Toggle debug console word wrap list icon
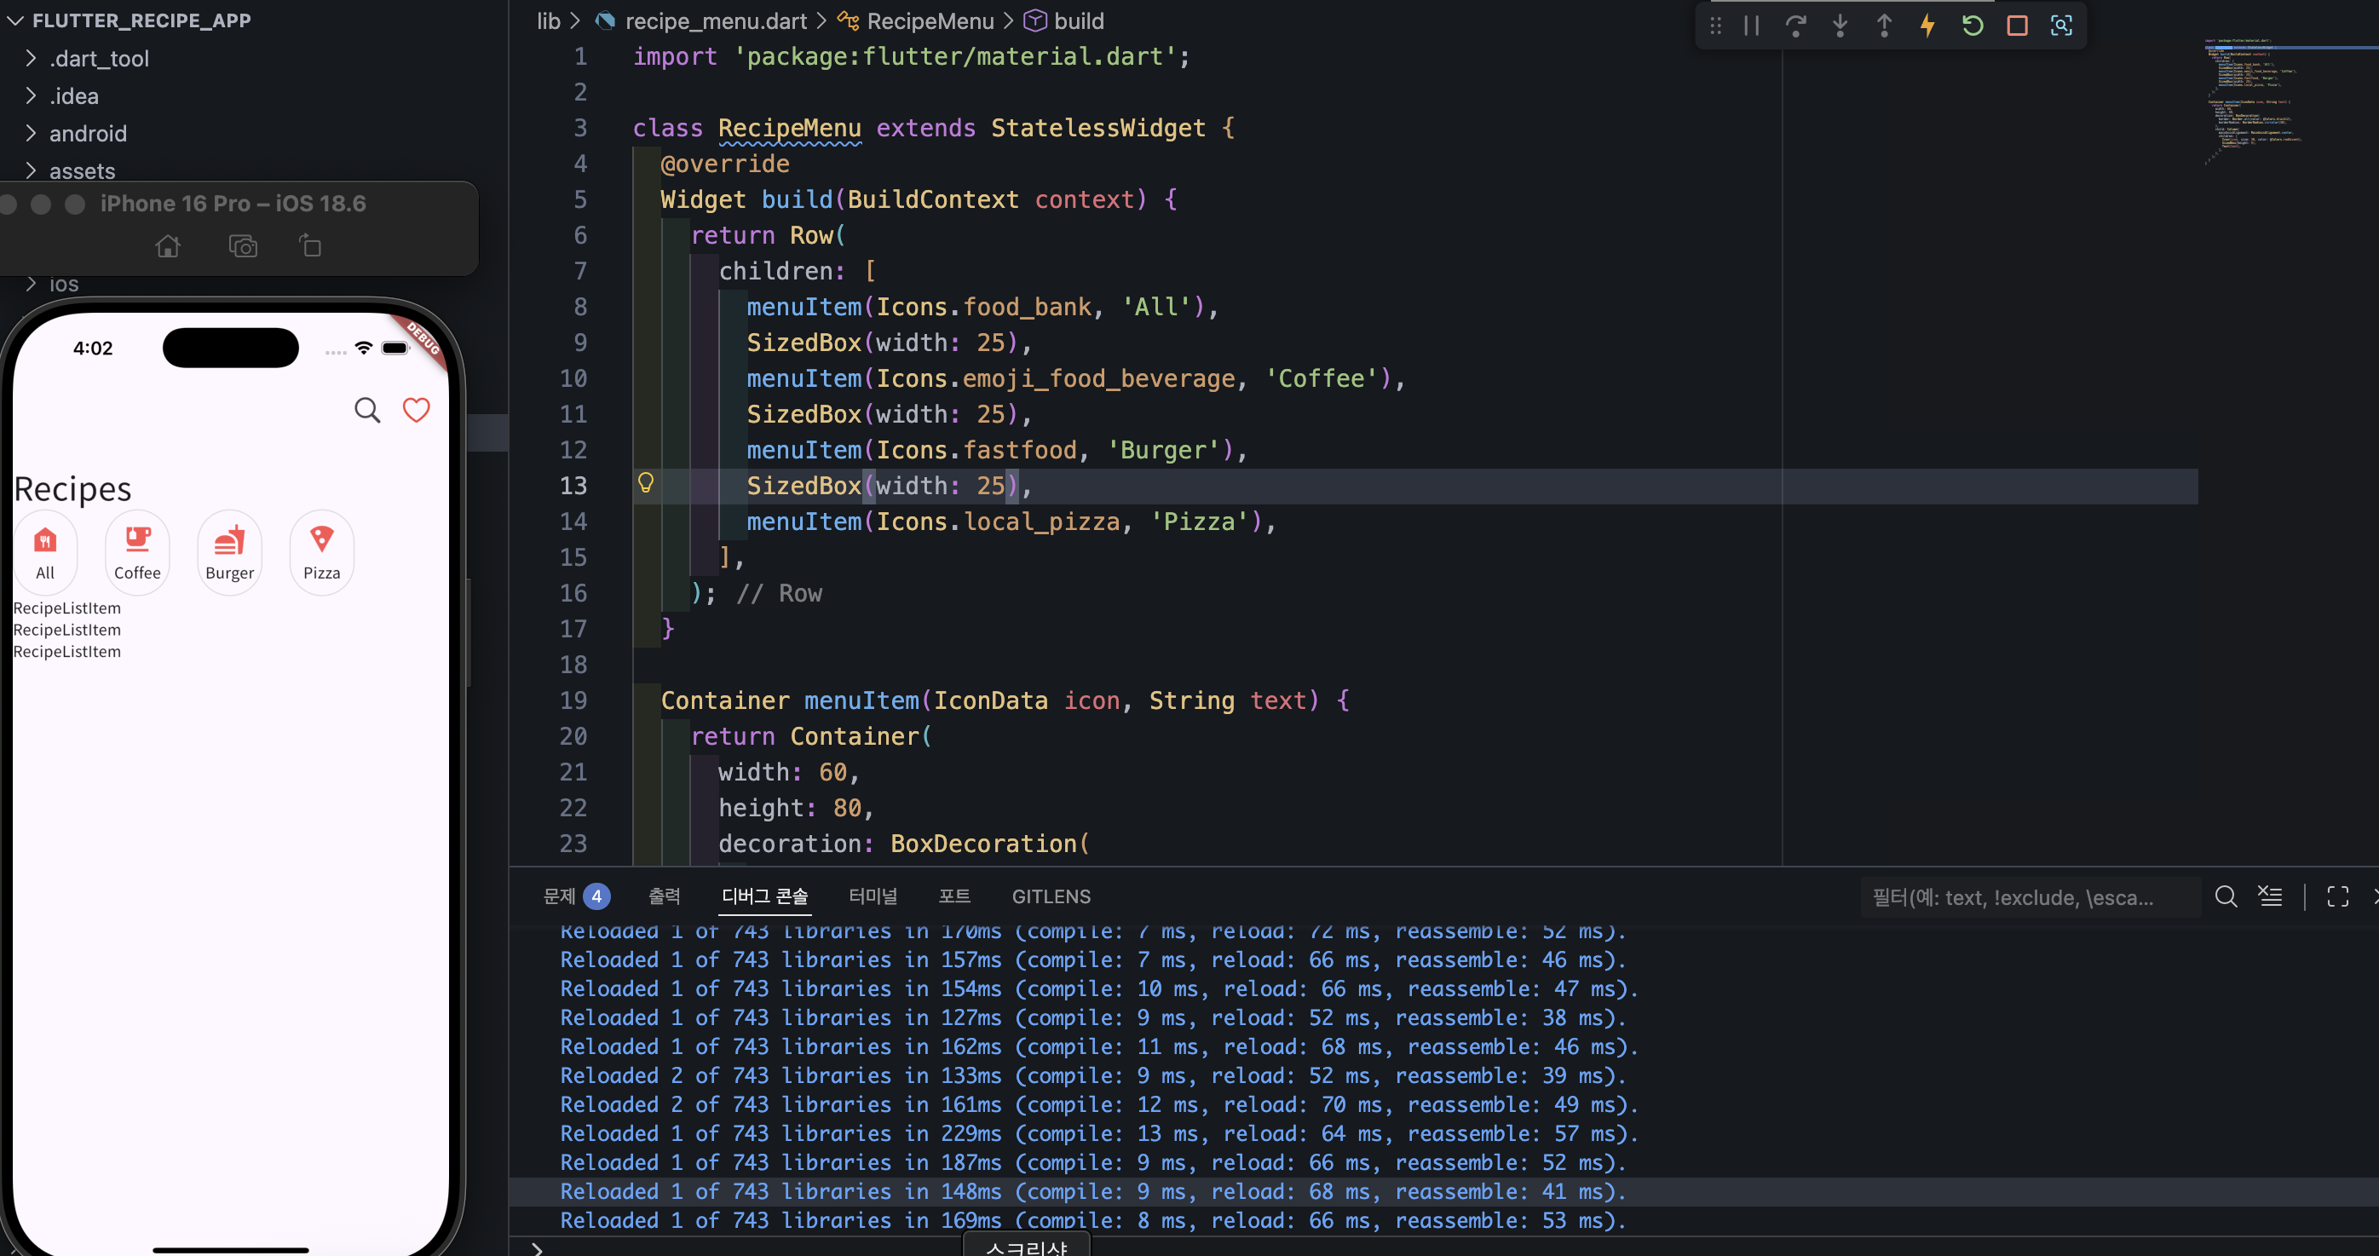 (x=2270, y=896)
